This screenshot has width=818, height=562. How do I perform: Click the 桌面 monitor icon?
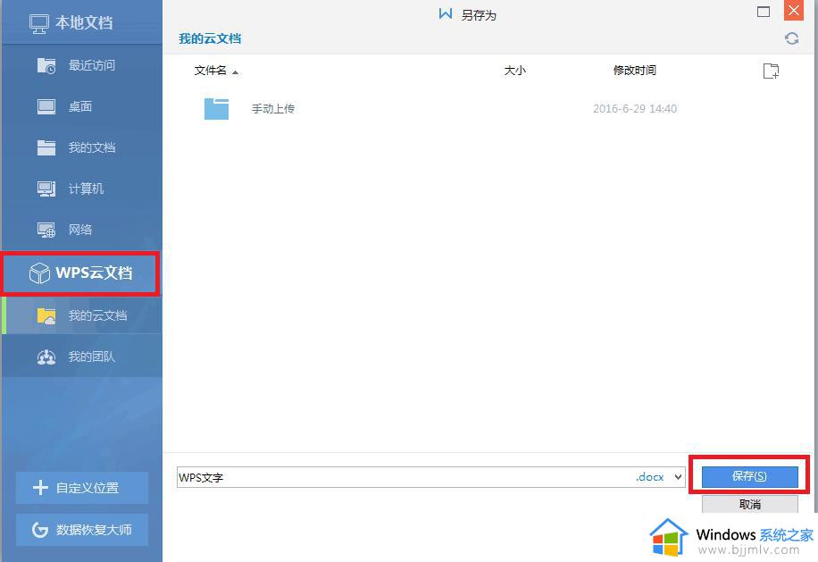point(46,107)
